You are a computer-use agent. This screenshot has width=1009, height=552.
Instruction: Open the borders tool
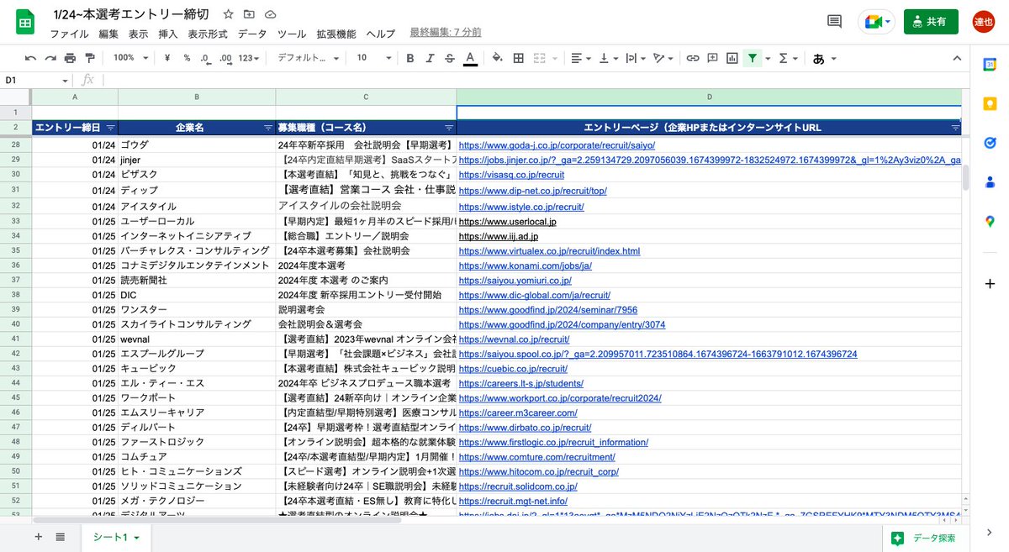point(519,58)
